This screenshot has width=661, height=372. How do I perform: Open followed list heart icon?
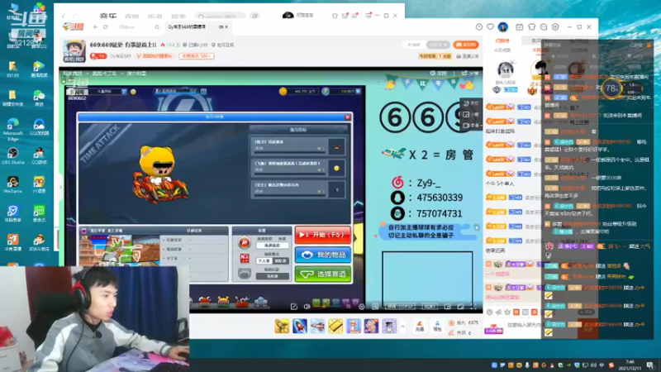[x=490, y=26]
